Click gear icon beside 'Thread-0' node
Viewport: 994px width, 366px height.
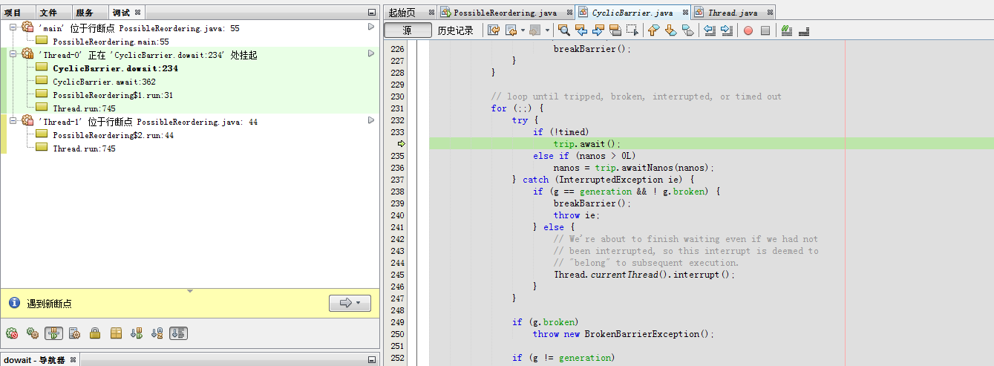pos(27,54)
